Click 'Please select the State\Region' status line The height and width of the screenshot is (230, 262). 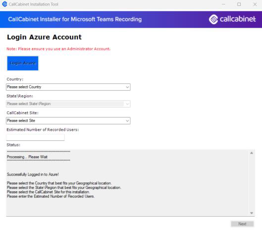coord(64,187)
